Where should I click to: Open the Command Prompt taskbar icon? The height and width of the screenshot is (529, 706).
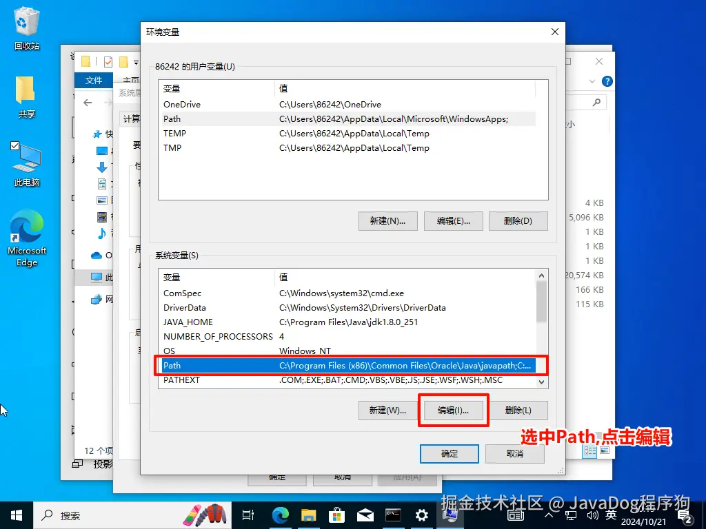tap(393, 515)
